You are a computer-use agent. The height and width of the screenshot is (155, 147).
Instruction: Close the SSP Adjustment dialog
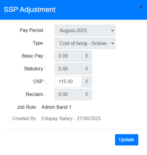pos(141,8)
